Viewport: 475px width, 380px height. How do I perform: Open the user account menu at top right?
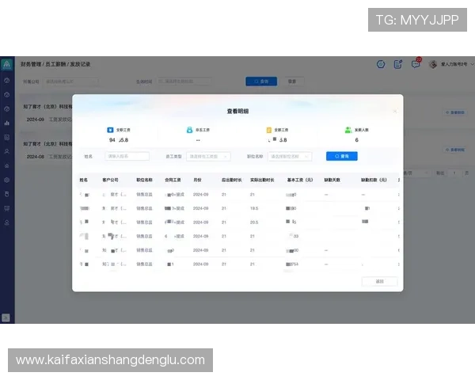click(x=450, y=64)
